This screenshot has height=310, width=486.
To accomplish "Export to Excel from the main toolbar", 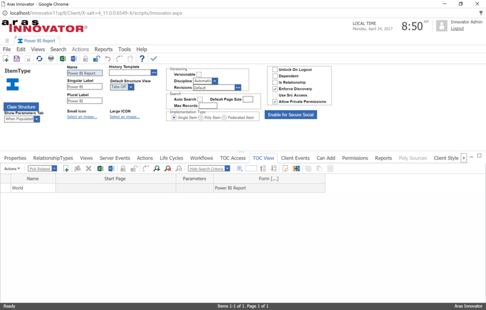I will coord(63,59).
